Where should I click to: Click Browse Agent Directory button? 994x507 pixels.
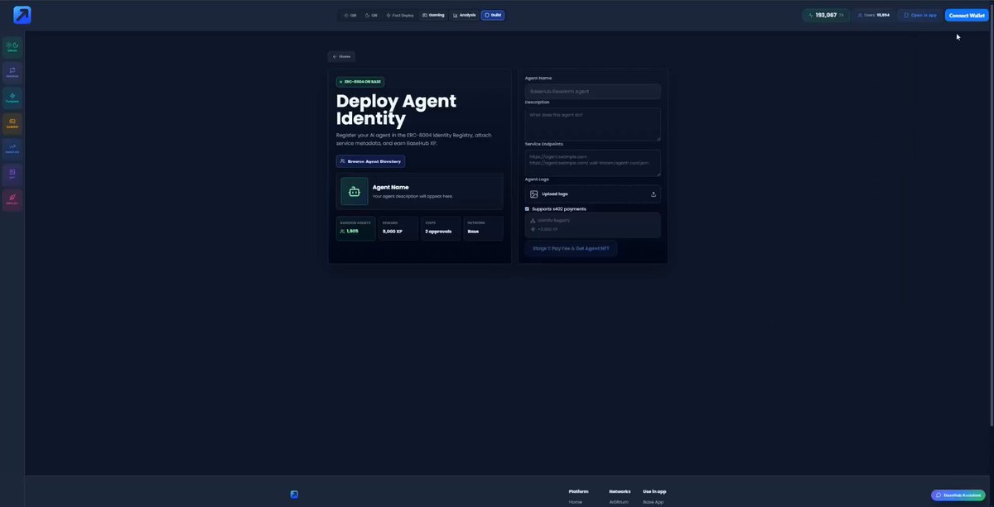[x=370, y=161]
